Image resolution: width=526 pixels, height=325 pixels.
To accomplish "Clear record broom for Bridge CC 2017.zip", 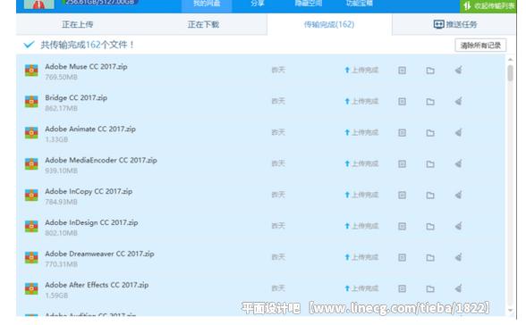I will pos(458,101).
